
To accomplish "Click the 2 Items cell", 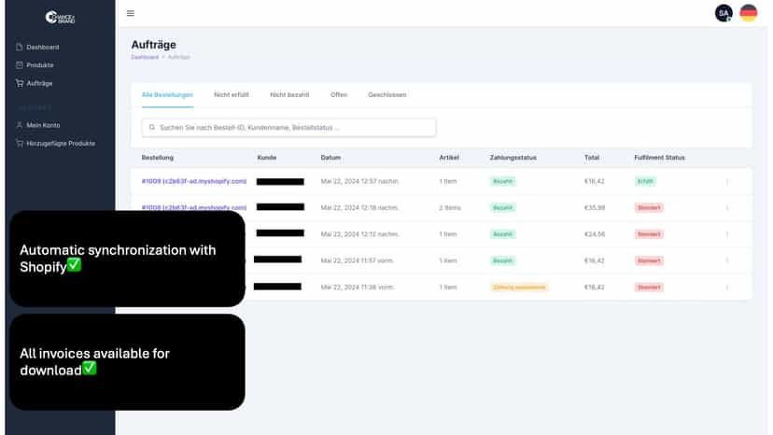I will tap(450, 208).
